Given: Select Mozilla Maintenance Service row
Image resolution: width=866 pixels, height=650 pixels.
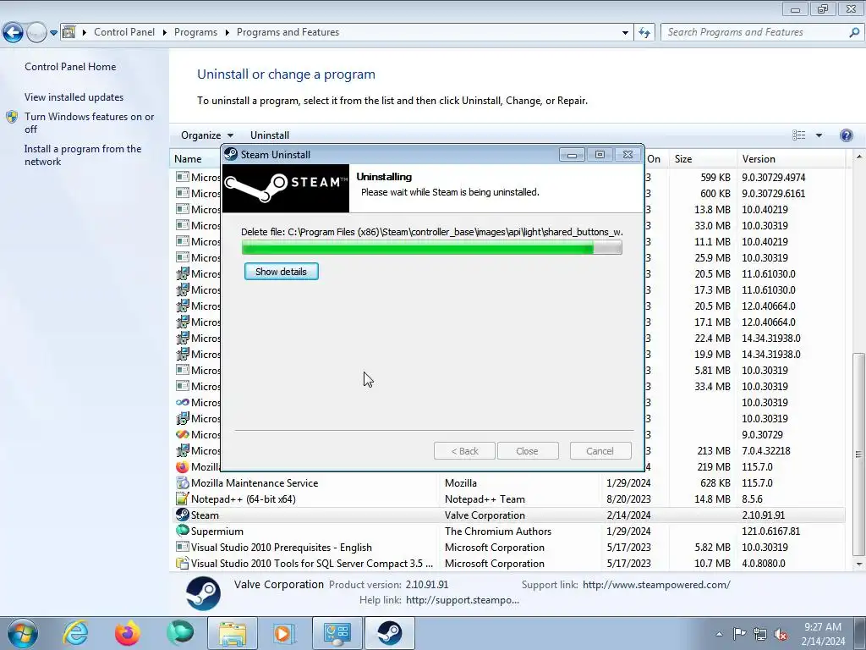Looking at the screenshot, I should click(x=509, y=483).
